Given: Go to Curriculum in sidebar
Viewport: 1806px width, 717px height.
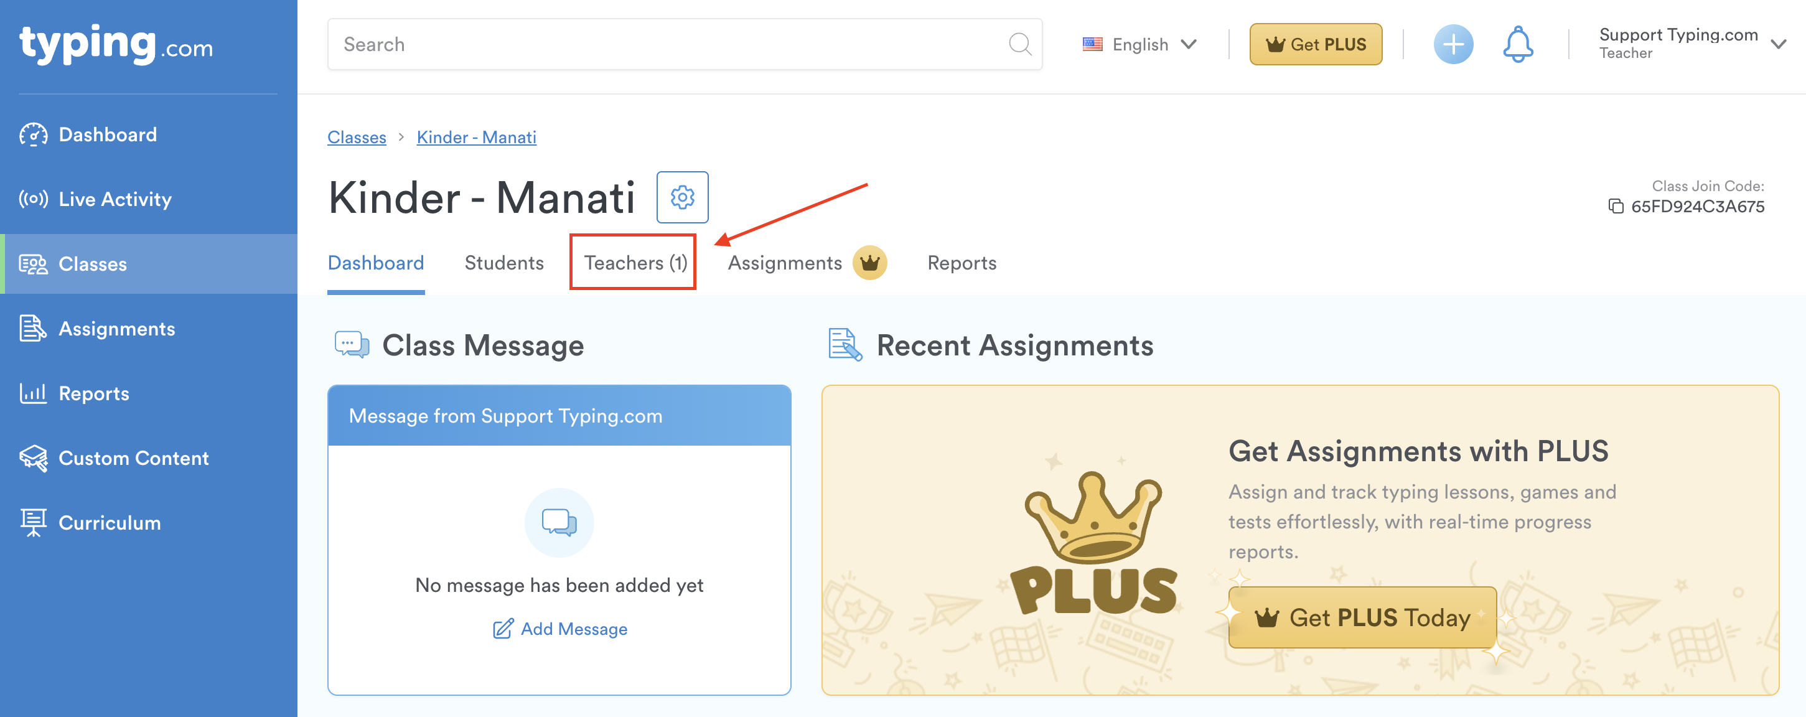Looking at the screenshot, I should 110,523.
